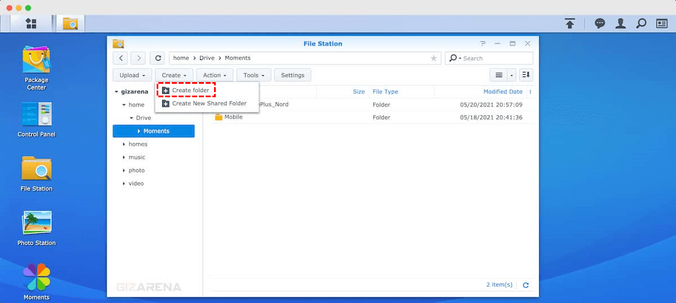Click the File Station taskbar icon

point(70,24)
